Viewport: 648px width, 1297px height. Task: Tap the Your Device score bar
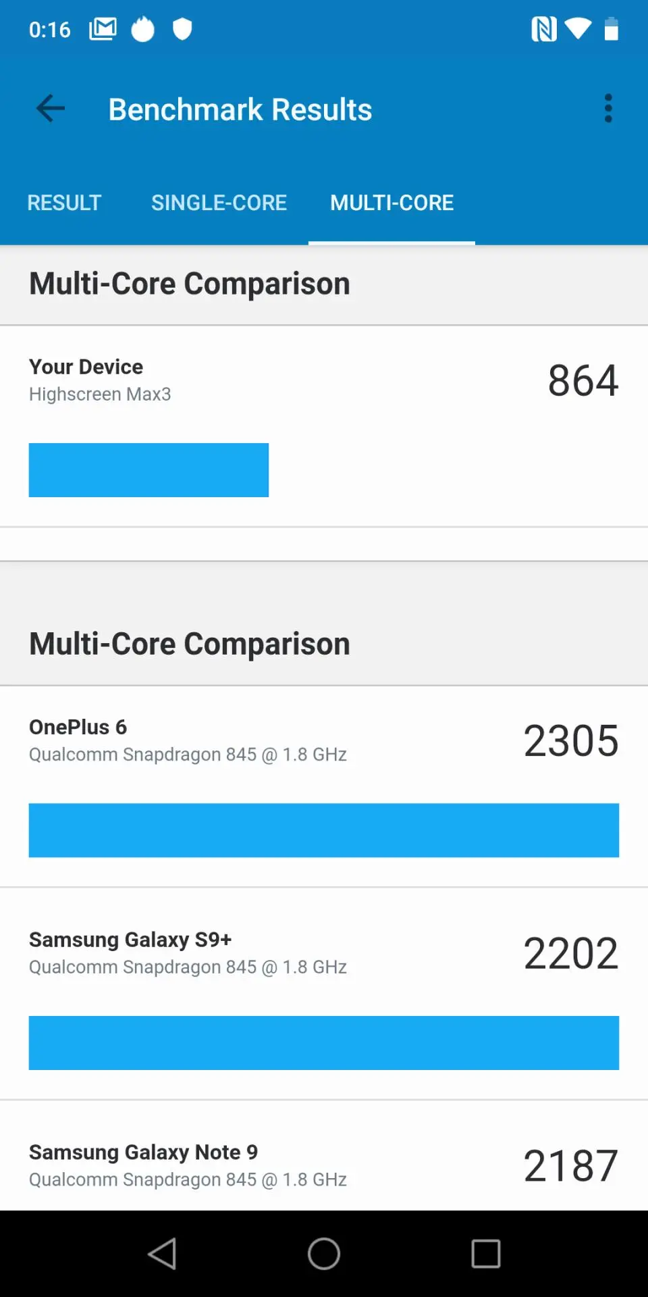pyautogui.click(x=148, y=470)
